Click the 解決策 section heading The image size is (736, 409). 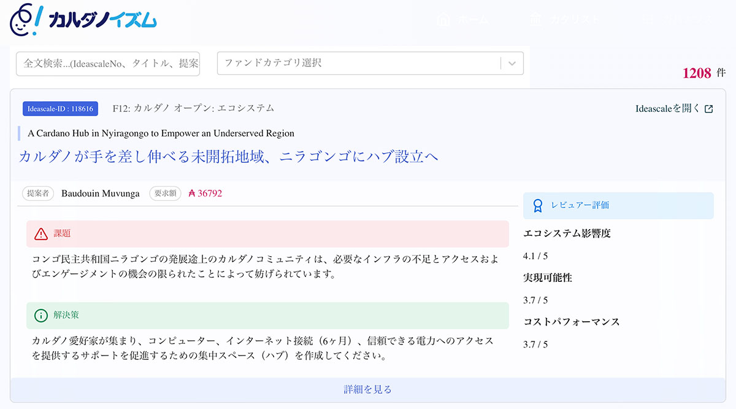(x=66, y=316)
